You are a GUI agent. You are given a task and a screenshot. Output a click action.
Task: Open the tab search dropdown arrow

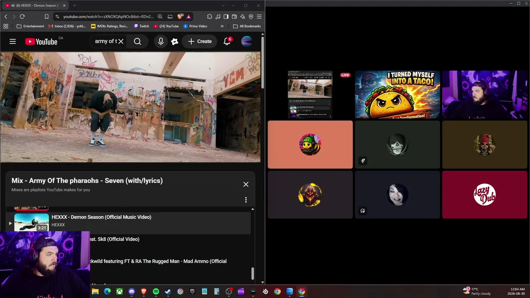click(223, 5)
